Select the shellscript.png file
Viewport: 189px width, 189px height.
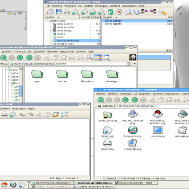[x=133, y=145]
